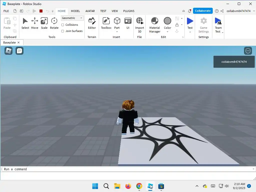Switch to the MODEL tab
This screenshot has height=192, width=256.
[x=75, y=11]
